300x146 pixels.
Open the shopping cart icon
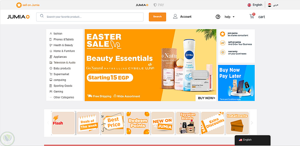[252, 16]
